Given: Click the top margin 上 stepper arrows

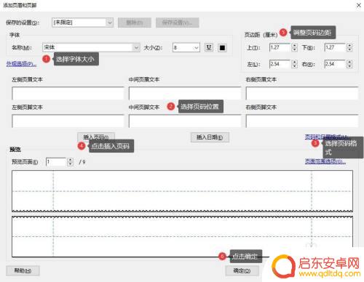Looking at the screenshot, I should [294, 47].
